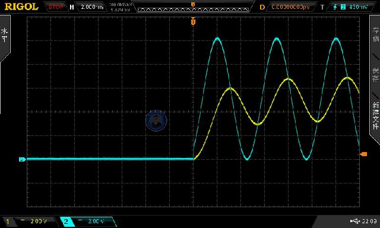Toggle channel 2 cyan number badge
The image size is (380, 228).
66,221
